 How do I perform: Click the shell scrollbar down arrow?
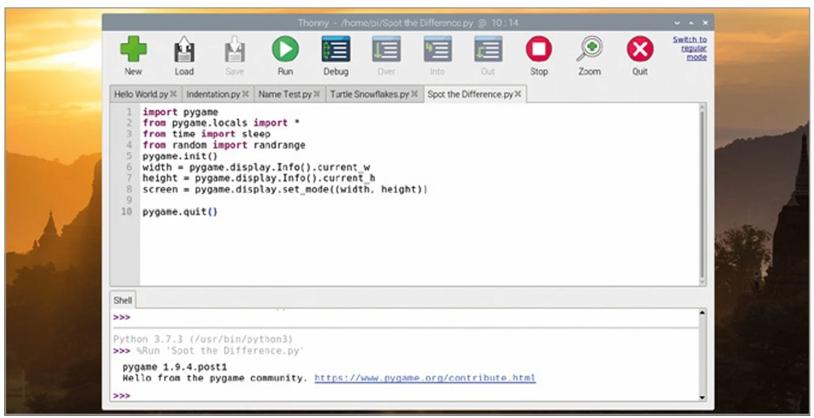tap(703, 397)
